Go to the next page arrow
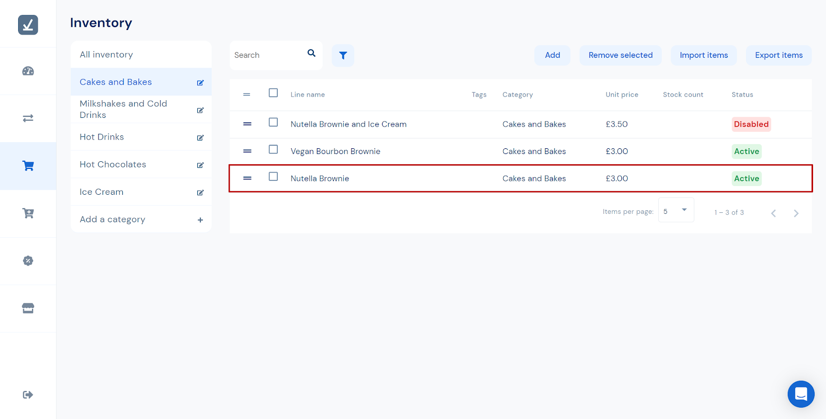Viewport: 826px width, 419px height. point(796,213)
